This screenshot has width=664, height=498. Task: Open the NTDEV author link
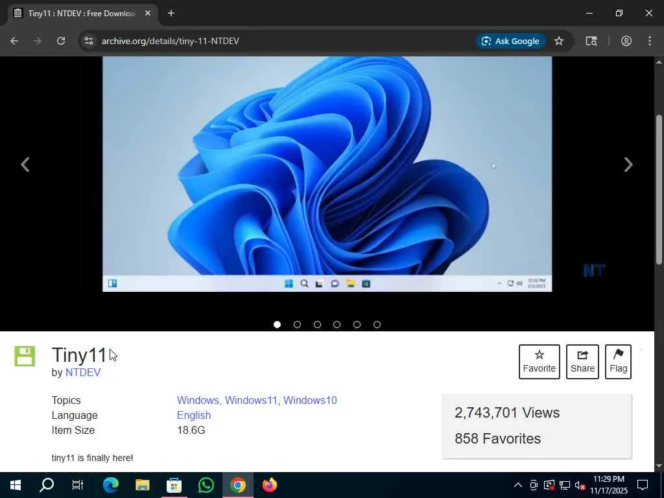(83, 372)
